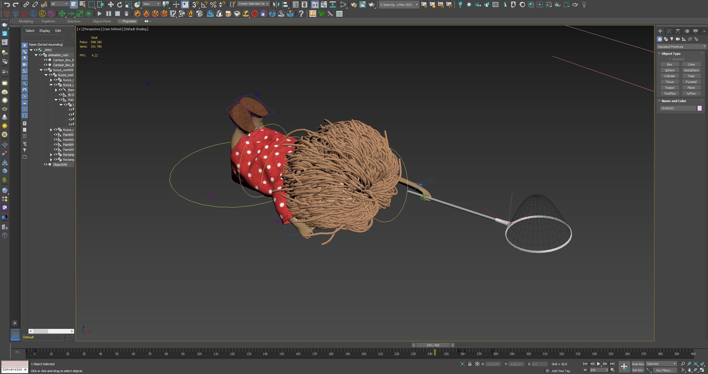Image resolution: width=708 pixels, height=374 pixels.
Task: Toggle visibility eye of Kuzya_root009
Action: (x=46, y=70)
